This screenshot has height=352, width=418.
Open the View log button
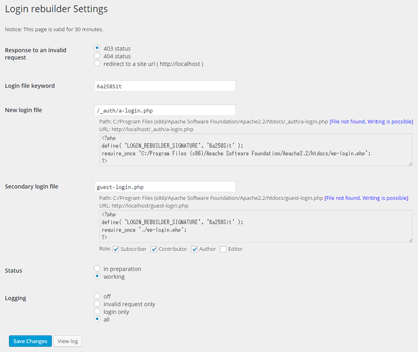click(67, 341)
